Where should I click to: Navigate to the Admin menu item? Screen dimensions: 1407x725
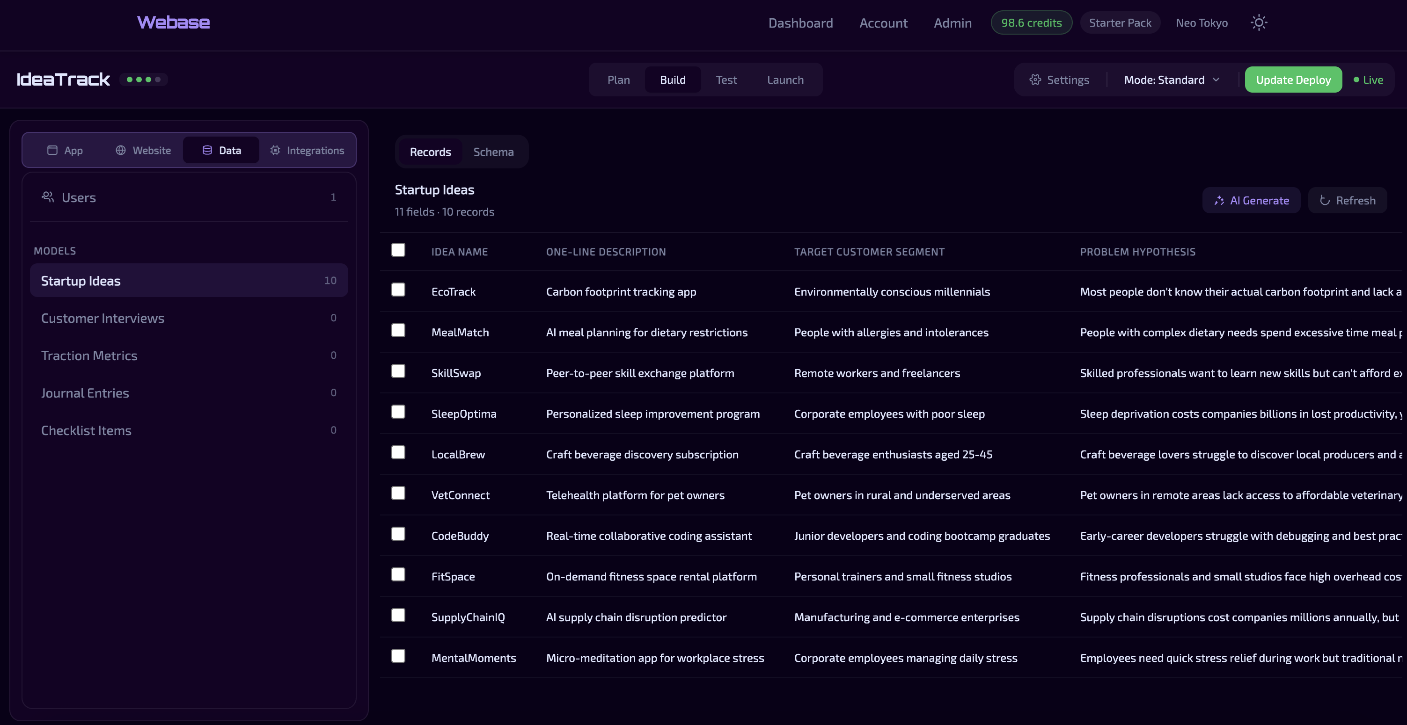[x=953, y=22]
